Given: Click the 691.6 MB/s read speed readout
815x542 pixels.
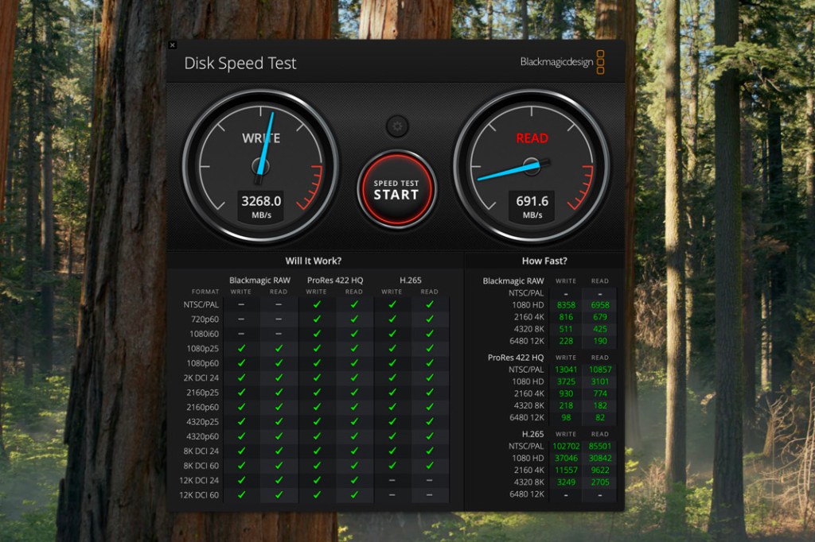Looking at the screenshot, I should 532,207.
